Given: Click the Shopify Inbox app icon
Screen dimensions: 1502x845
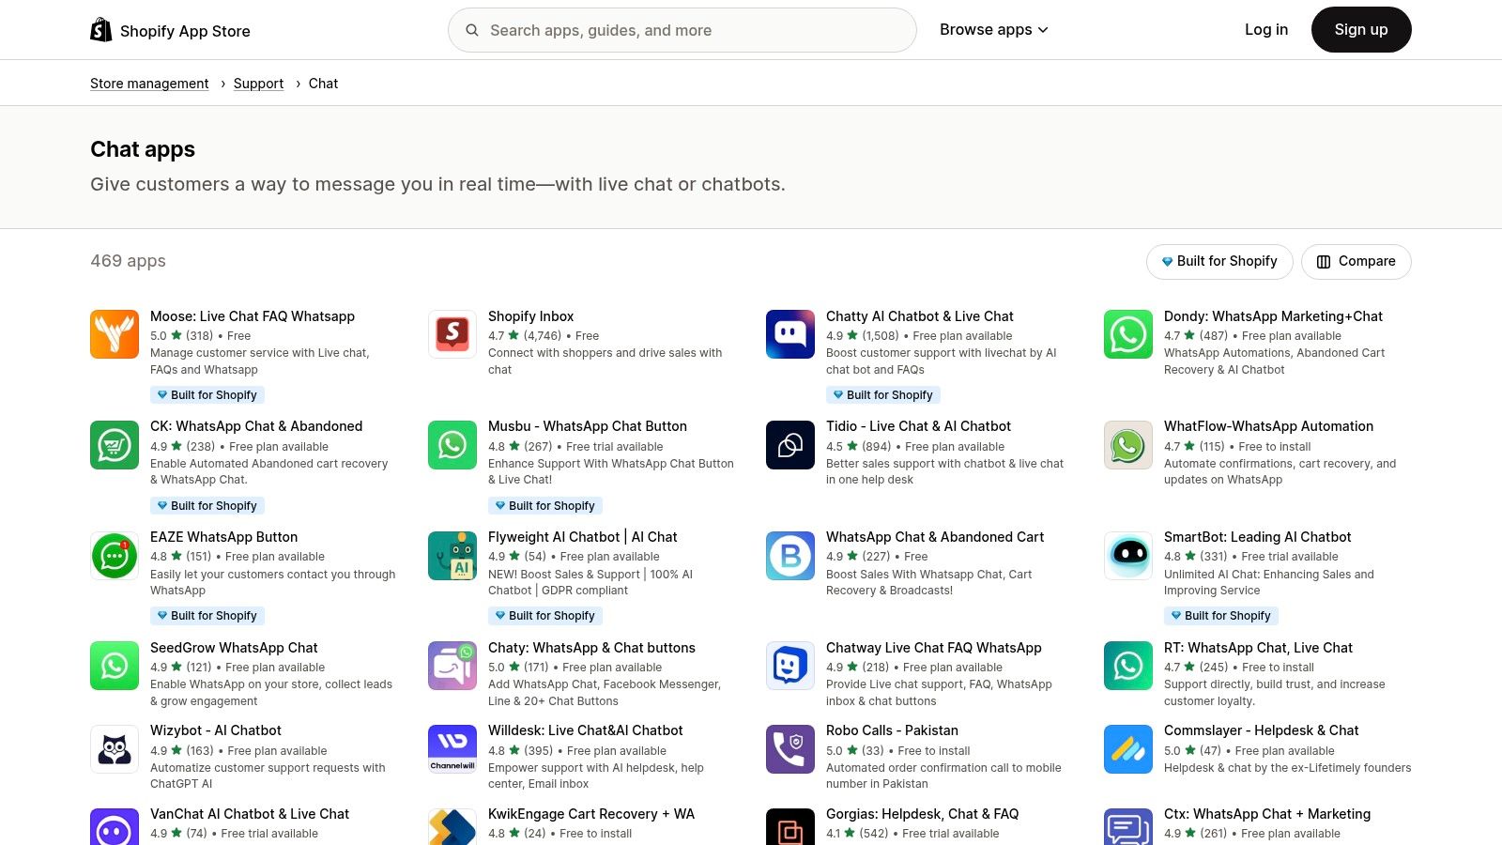Looking at the screenshot, I should pos(452,333).
